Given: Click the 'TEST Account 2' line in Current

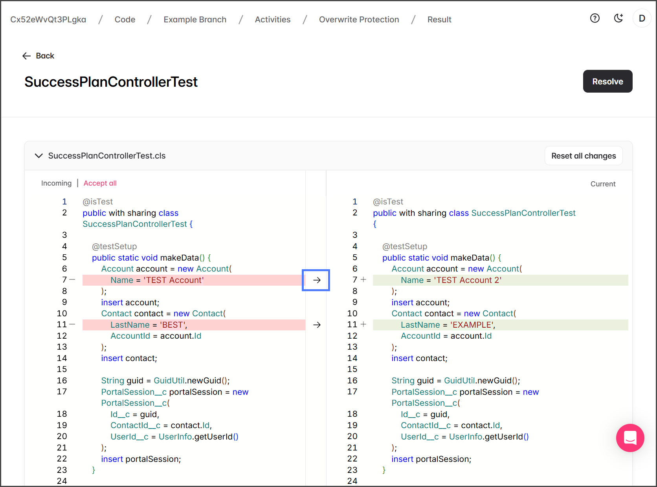Looking at the screenshot, I should [451, 280].
